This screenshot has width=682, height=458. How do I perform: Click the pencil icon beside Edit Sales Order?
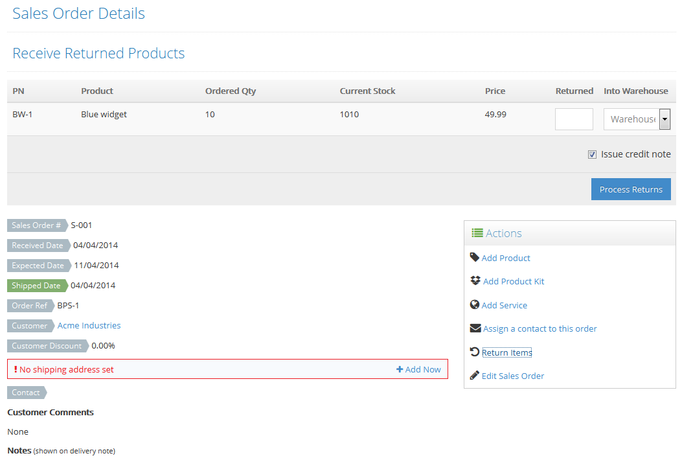click(474, 375)
